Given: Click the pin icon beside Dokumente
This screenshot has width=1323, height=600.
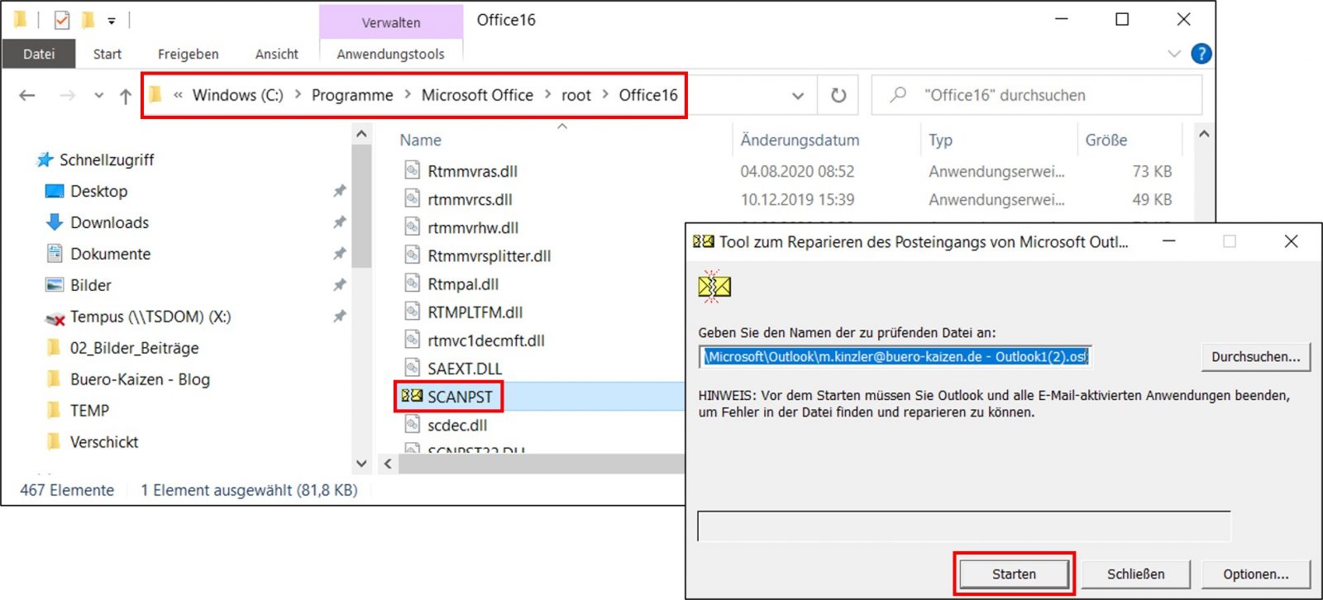Looking at the screenshot, I should 339,254.
